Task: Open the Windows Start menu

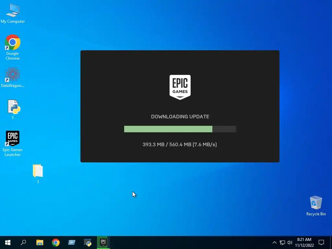Action: [x=8, y=243]
